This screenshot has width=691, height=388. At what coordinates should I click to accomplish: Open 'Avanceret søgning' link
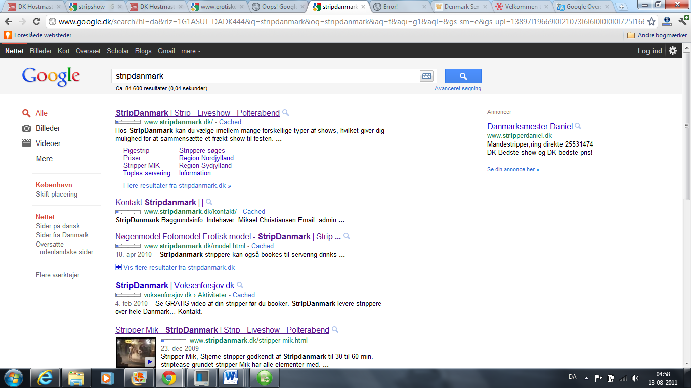click(x=458, y=88)
